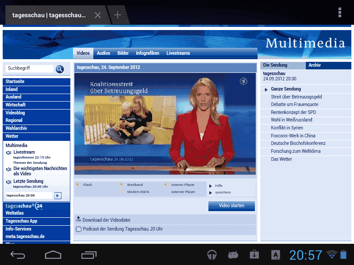Open the Hilfe link
This screenshot has height=265, width=354.
click(219, 185)
